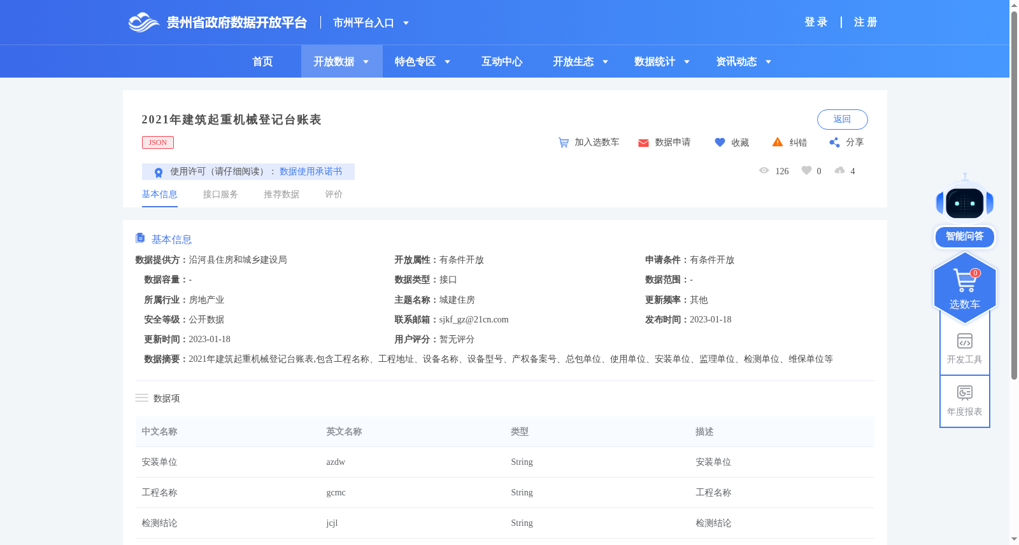Click the JSON format tag
The height and width of the screenshot is (545, 1019).
pos(158,142)
